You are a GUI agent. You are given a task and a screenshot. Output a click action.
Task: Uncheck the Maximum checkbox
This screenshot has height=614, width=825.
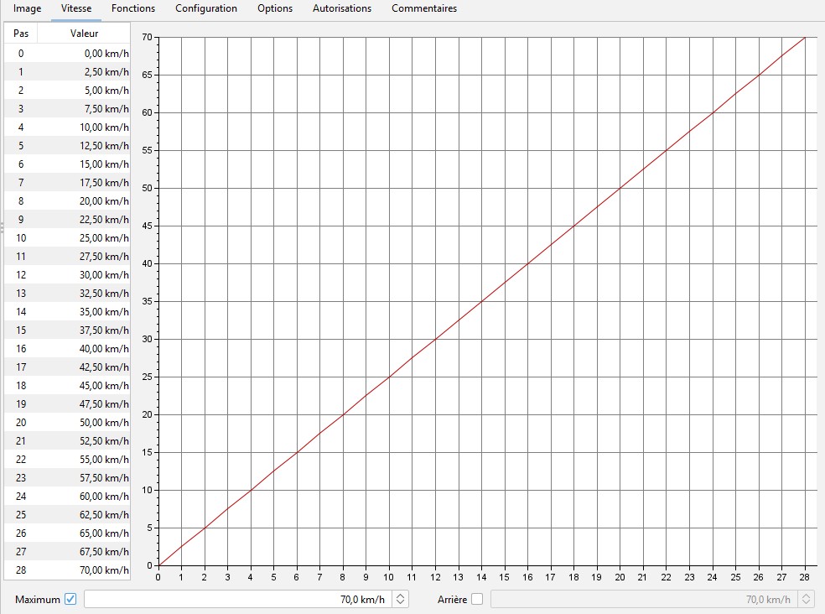70,599
